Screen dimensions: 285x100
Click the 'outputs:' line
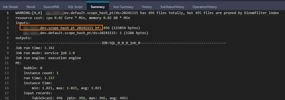pos(24,38)
